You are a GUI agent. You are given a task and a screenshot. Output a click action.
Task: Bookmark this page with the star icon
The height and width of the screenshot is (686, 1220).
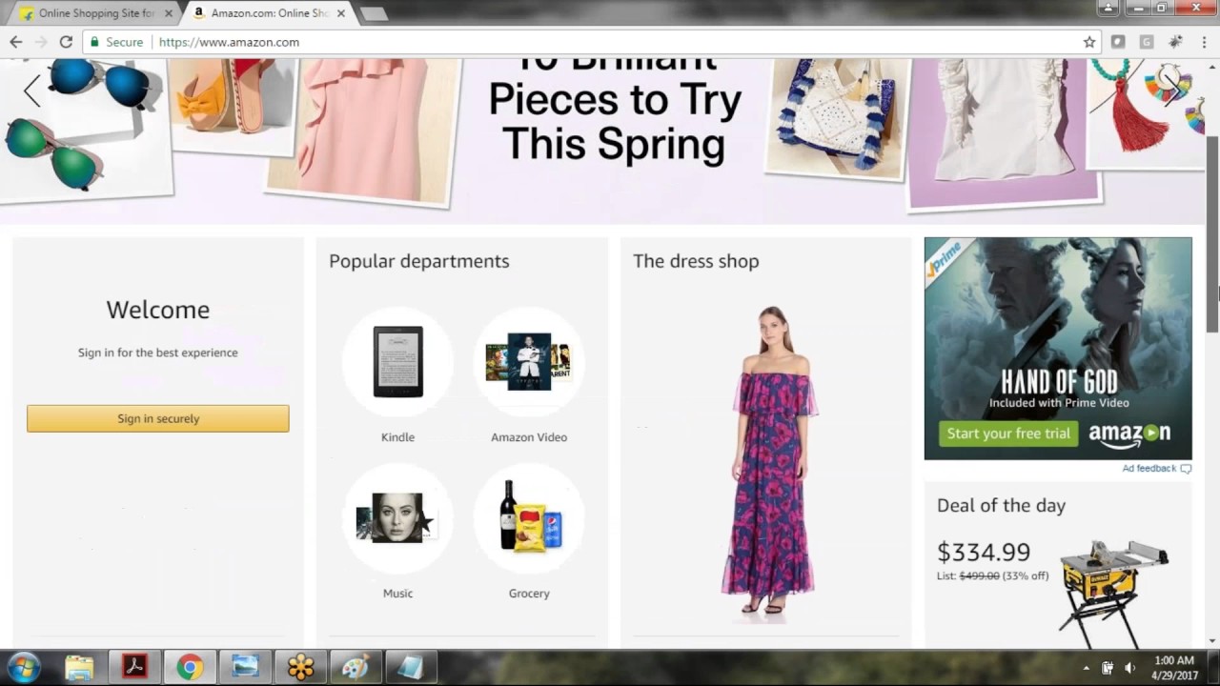tap(1089, 42)
